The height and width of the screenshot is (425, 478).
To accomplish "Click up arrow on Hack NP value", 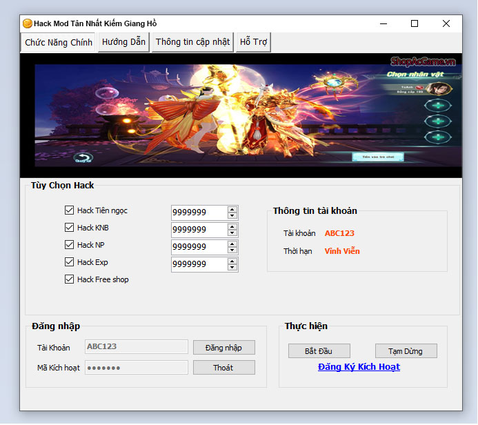I will [x=232, y=244].
